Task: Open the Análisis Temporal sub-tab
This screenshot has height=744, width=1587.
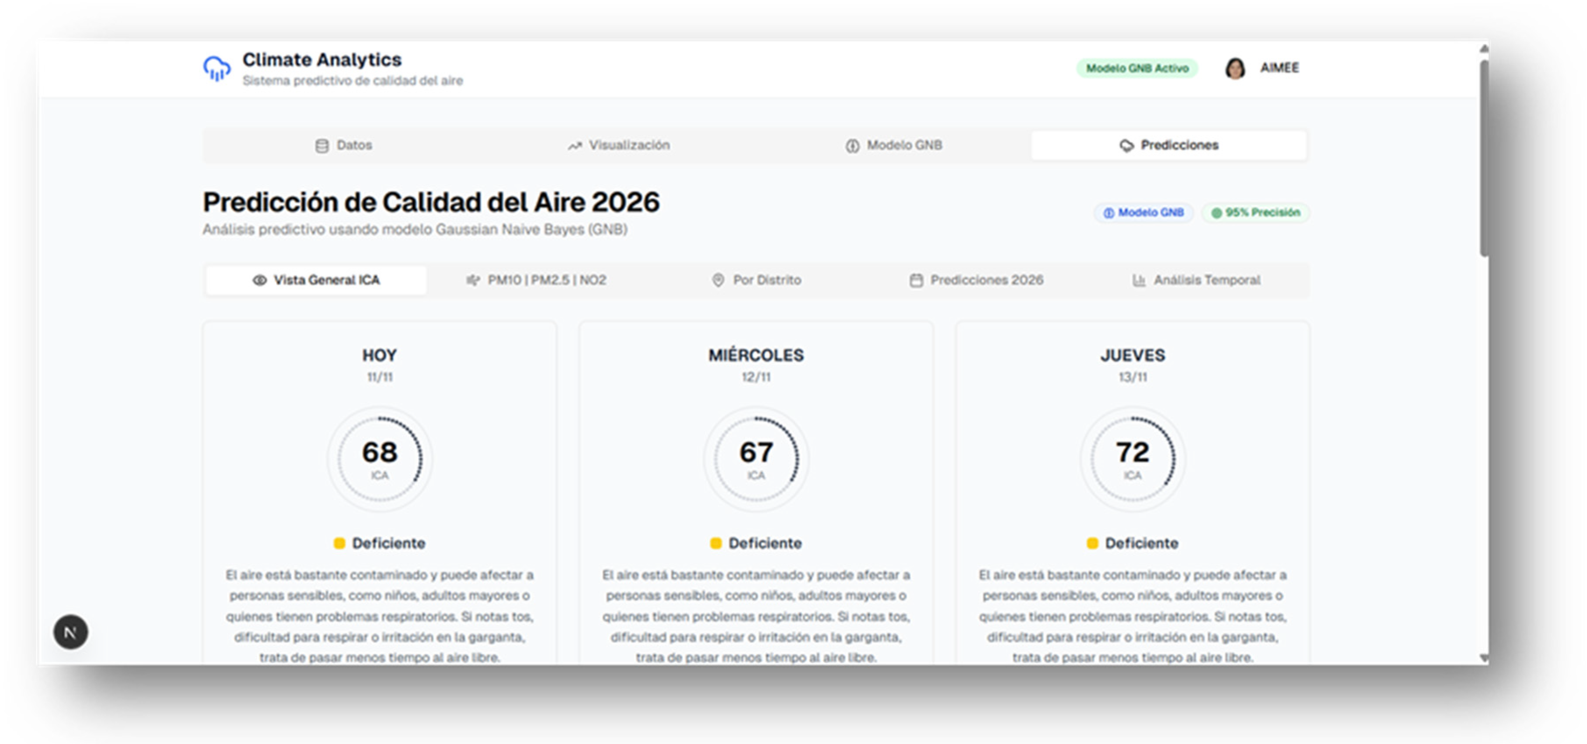Action: (x=1197, y=281)
